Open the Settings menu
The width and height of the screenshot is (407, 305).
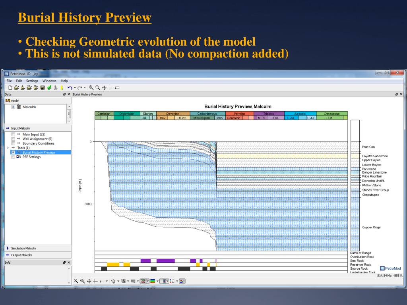(32, 81)
